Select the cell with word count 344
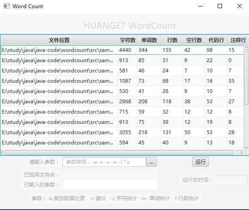Viewport: 249px width, 210px height. coord(149,50)
